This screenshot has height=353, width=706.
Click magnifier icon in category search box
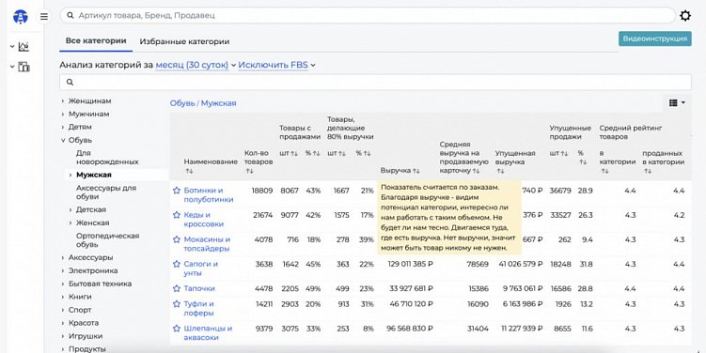[x=70, y=83]
